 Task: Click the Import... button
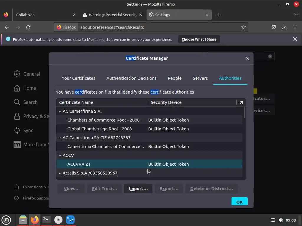tap(138, 189)
